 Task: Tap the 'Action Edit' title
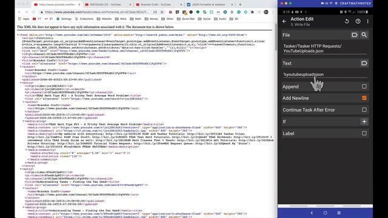coord(302,19)
